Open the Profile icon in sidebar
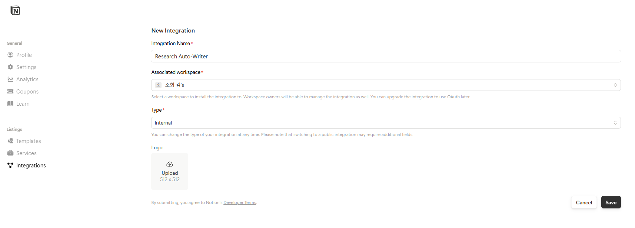Viewport: 635px width, 228px height. 10,55
